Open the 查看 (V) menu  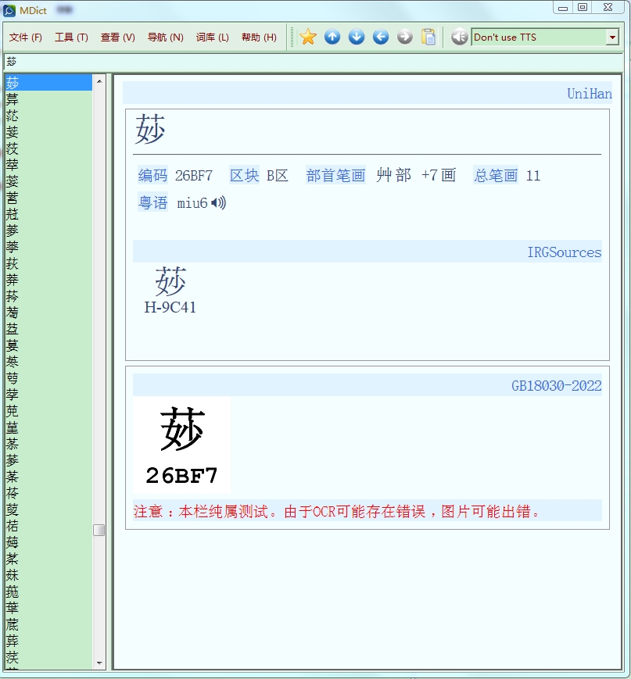tap(117, 38)
